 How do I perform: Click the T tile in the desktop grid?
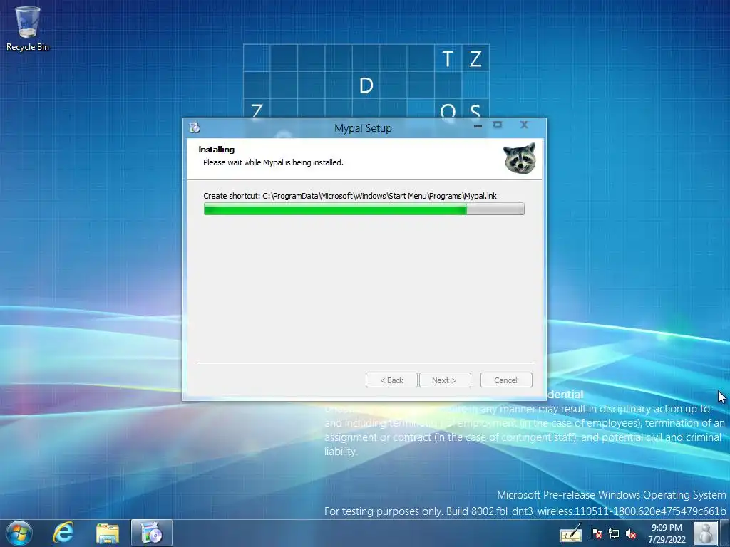point(448,58)
